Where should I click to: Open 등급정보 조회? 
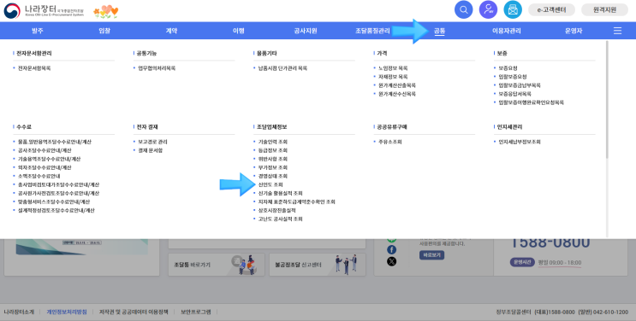point(272,150)
